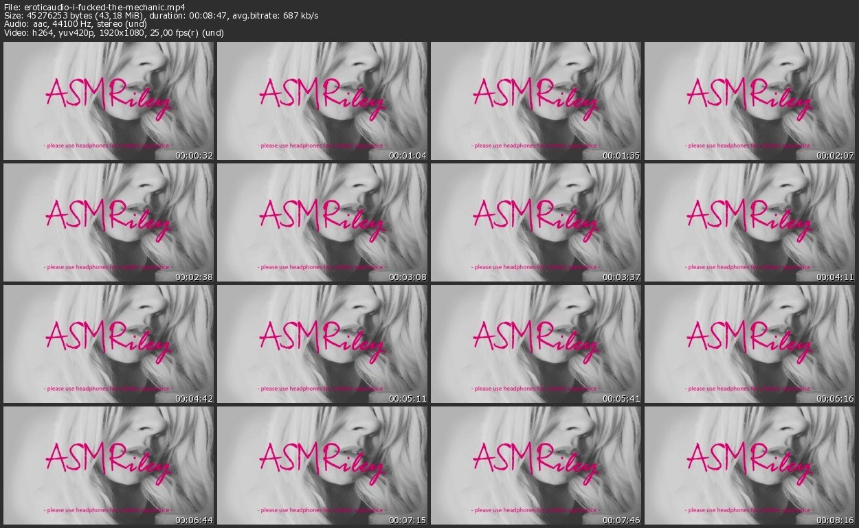Open the 00:05:11 thumbnail

[322, 344]
